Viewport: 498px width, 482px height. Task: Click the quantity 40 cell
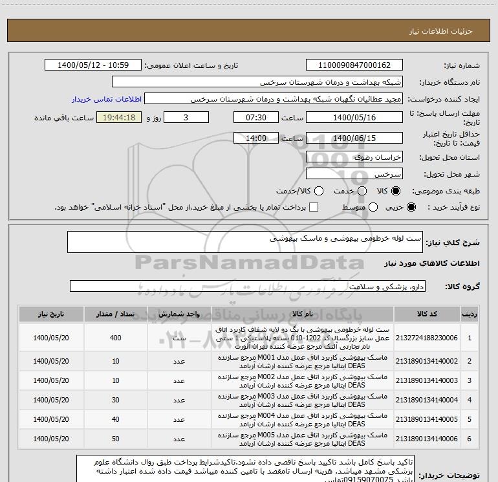pyautogui.click(x=116, y=419)
